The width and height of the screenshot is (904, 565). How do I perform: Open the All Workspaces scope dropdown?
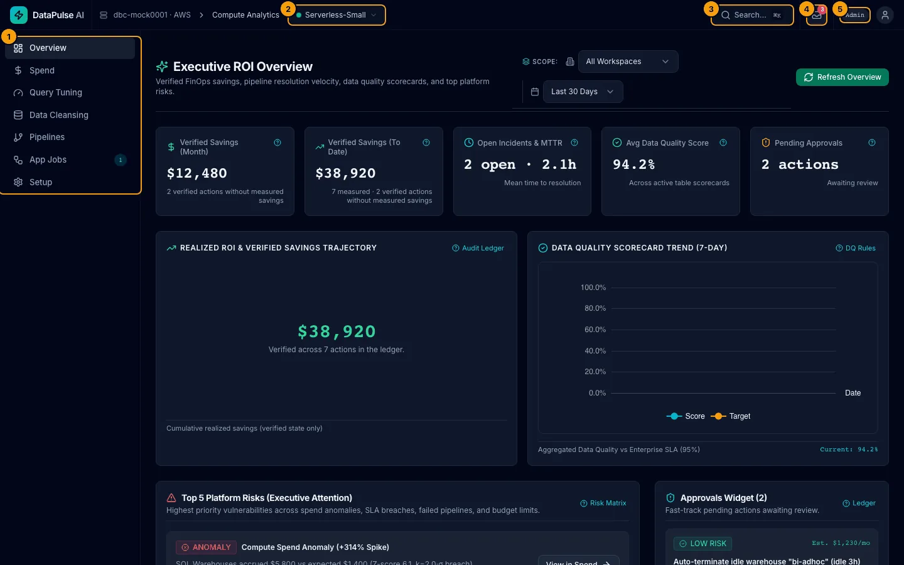628,62
